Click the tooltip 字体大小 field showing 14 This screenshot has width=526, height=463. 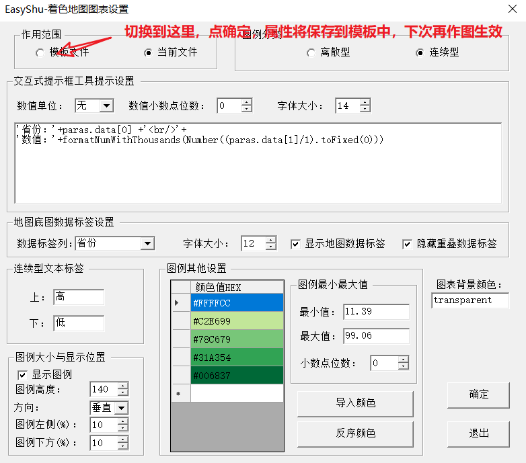pyautogui.click(x=348, y=106)
